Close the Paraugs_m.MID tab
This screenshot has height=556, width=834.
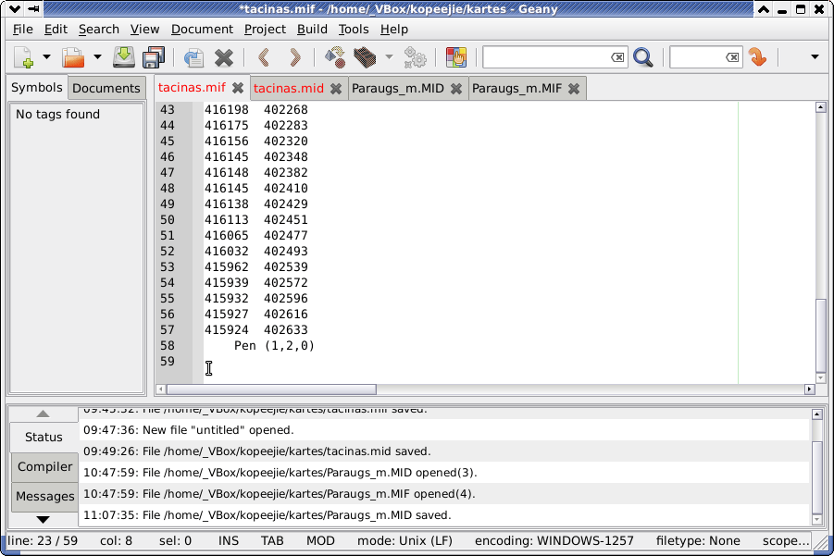coord(455,89)
